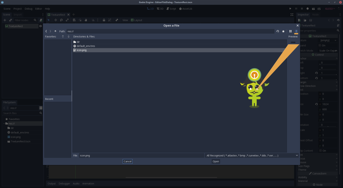Open the Layout menu in canvas toolbar
Screen dimensions: 343x188
click(x=137, y=20)
